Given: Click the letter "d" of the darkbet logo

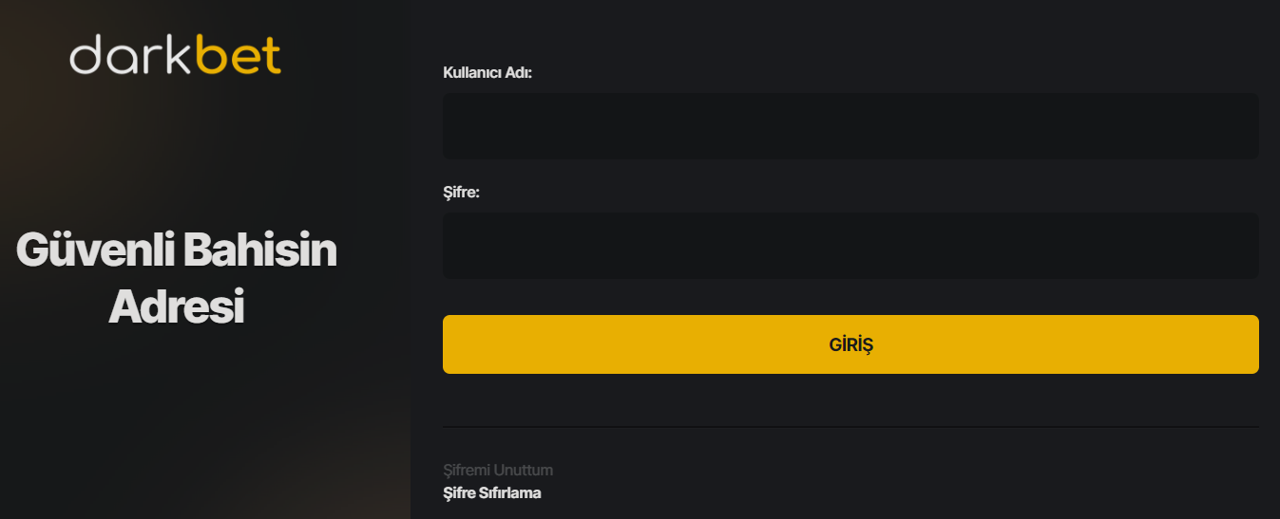Looking at the screenshot, I should coord(86,55).
